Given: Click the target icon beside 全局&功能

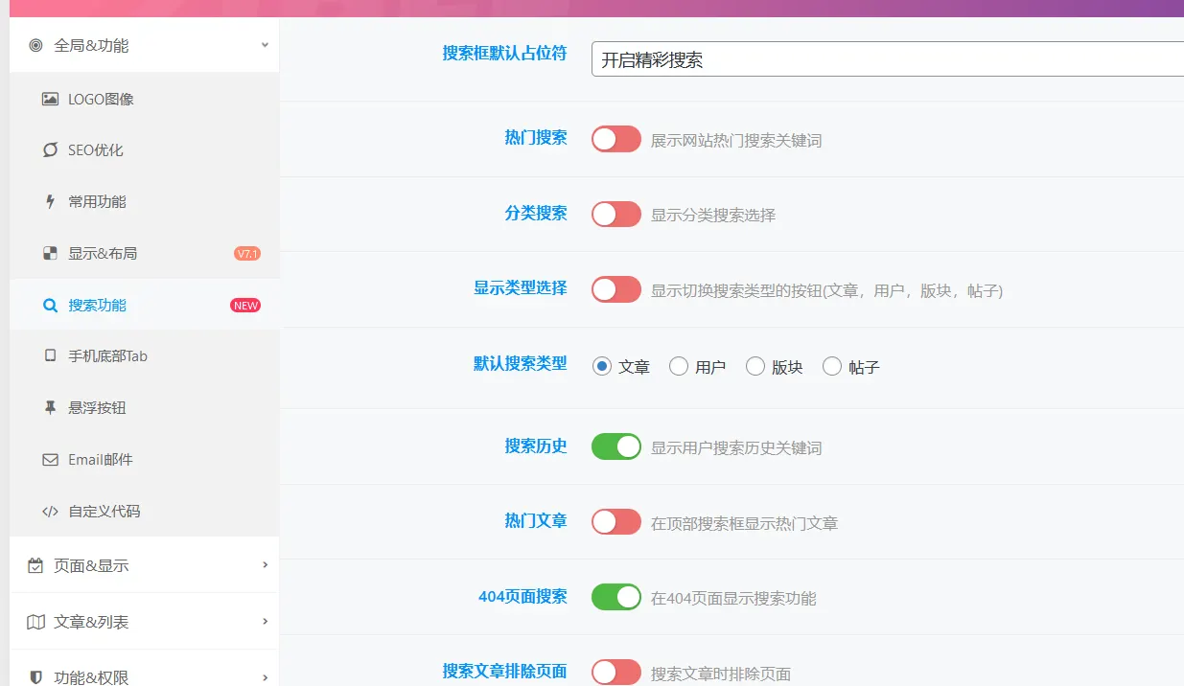Looking at the screenshot, I should pos(35,45).
